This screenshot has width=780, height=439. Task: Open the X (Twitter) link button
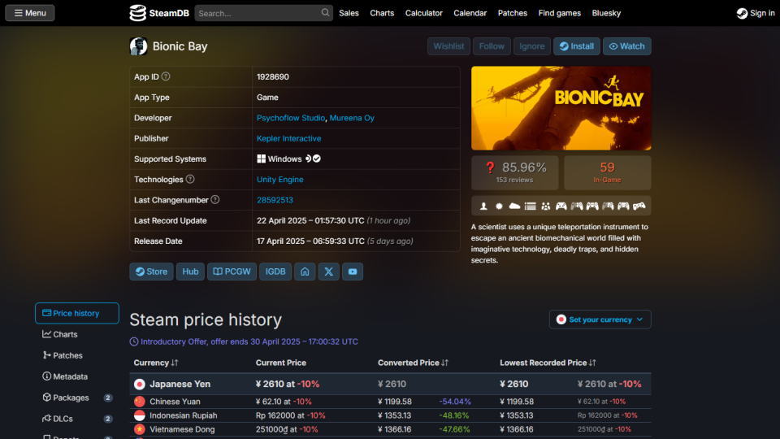click(328, 272)
